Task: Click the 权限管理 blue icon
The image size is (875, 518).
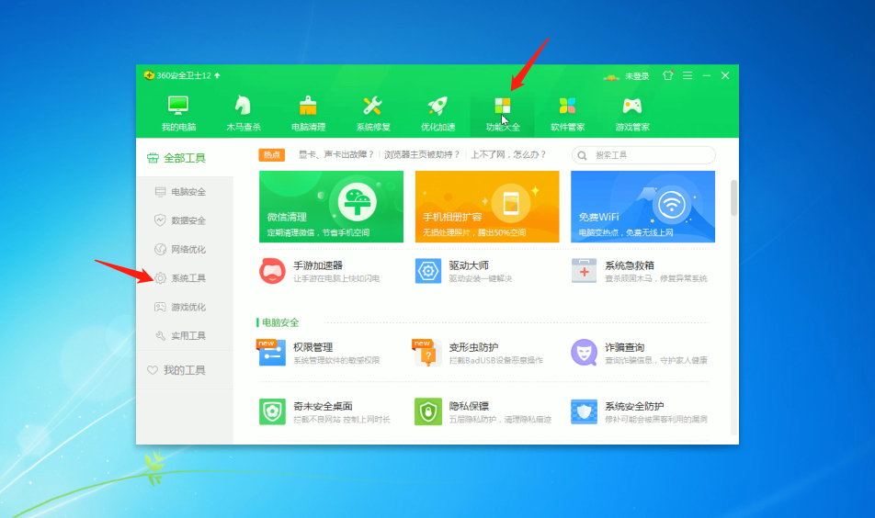Action: [x=272, y=354]
